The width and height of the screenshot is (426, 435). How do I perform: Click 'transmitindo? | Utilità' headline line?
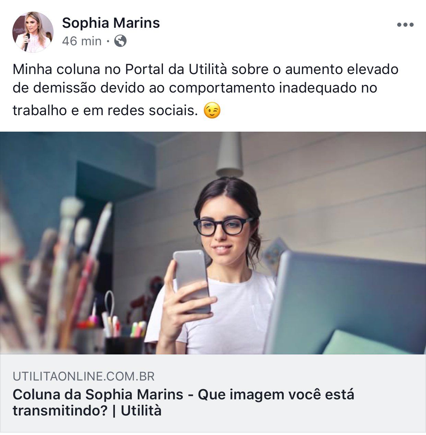point(87,410)
